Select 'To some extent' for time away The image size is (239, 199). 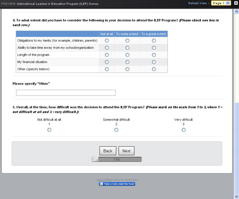click(127, 48)
